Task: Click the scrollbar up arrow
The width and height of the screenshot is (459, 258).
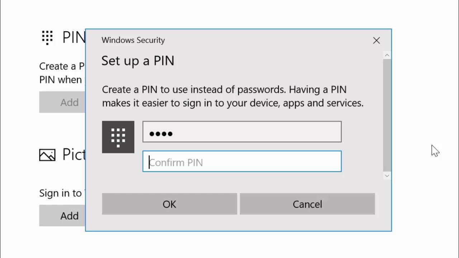Action: [387, 55]
